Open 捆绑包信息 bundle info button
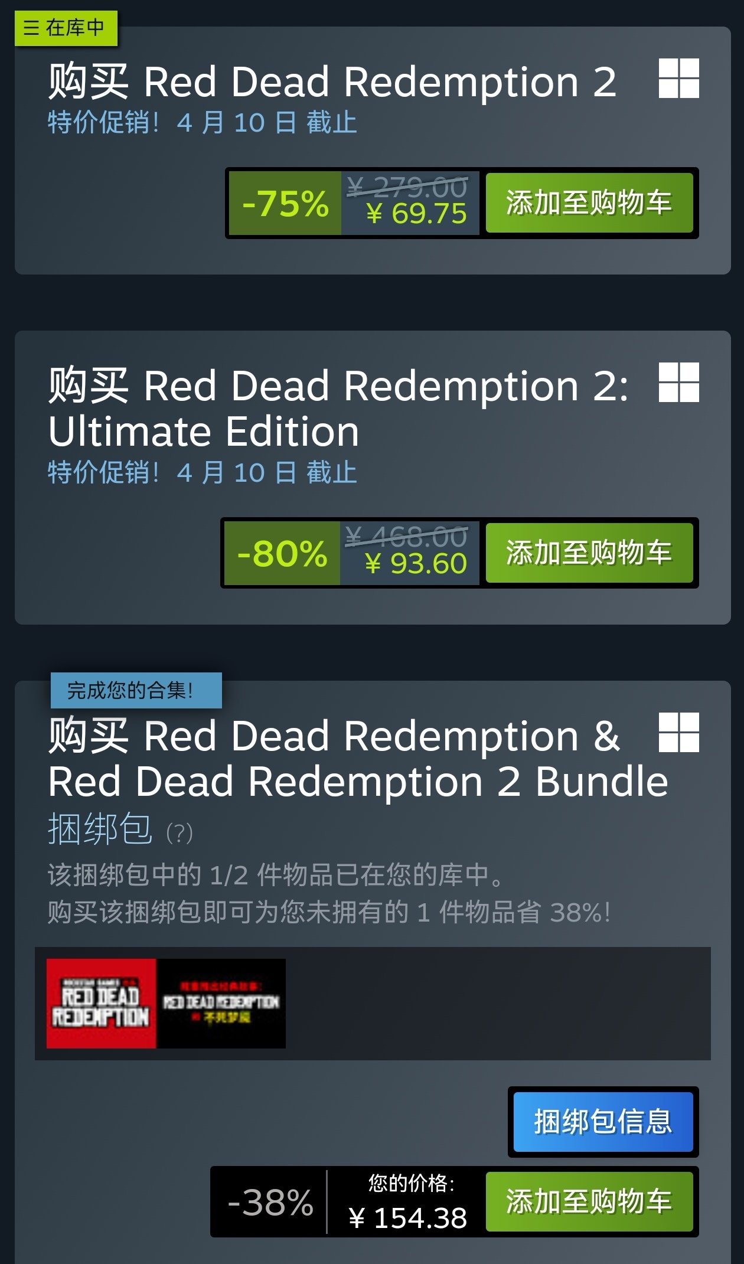The image size is (744, 1264). coord(603,1122)
